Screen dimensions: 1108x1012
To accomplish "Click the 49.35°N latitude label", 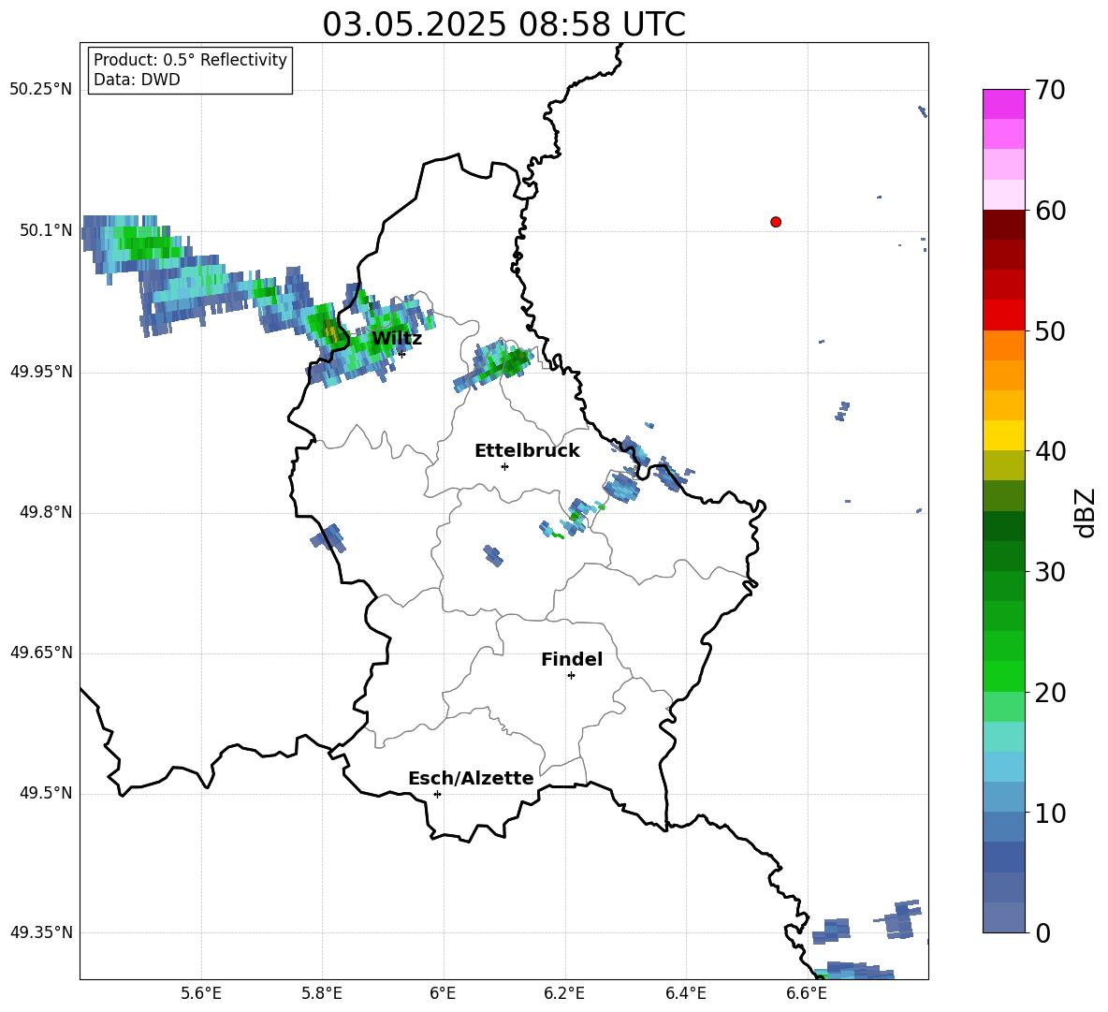I will (x=41, y=932).
